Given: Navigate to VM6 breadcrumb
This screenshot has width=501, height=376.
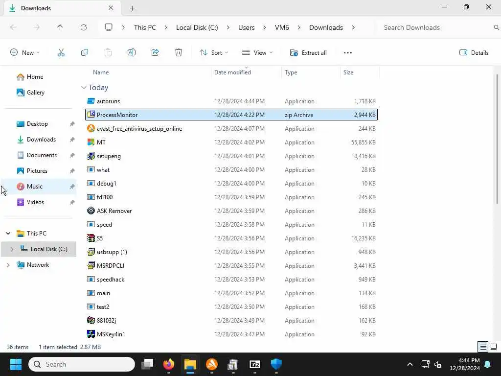Looking at the screenshot, I should (282, 27).
